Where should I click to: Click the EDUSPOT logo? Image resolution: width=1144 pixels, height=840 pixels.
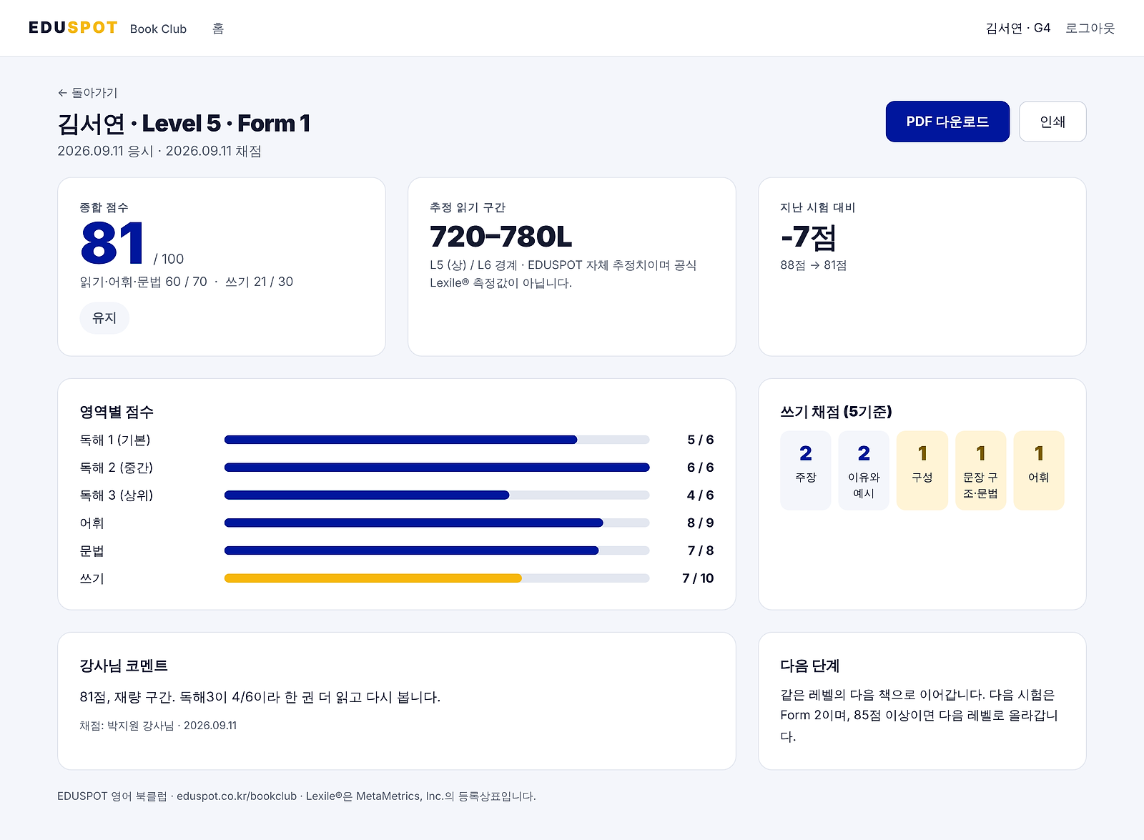73,28
